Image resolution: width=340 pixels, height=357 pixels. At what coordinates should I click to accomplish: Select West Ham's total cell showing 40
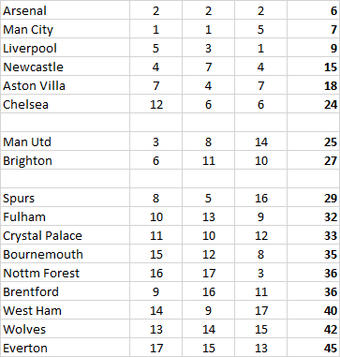(314, 310)
